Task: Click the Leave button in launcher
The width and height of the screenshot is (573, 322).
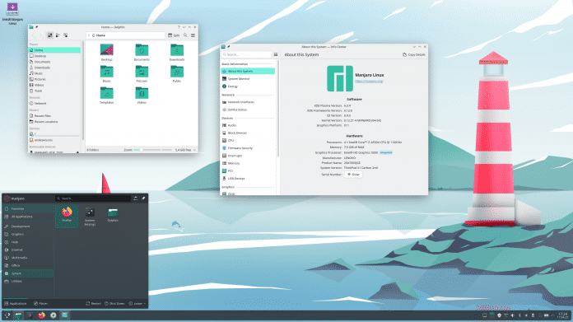Action: 135,304
